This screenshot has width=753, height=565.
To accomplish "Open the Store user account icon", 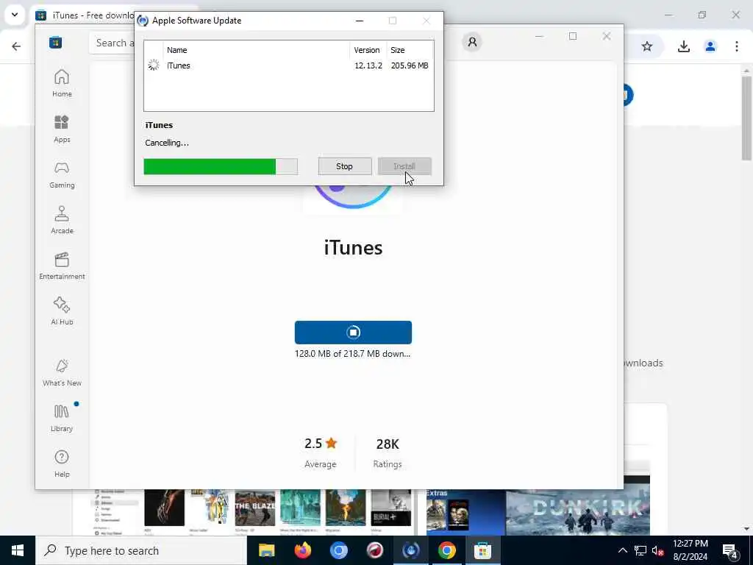I will (472, 42).
